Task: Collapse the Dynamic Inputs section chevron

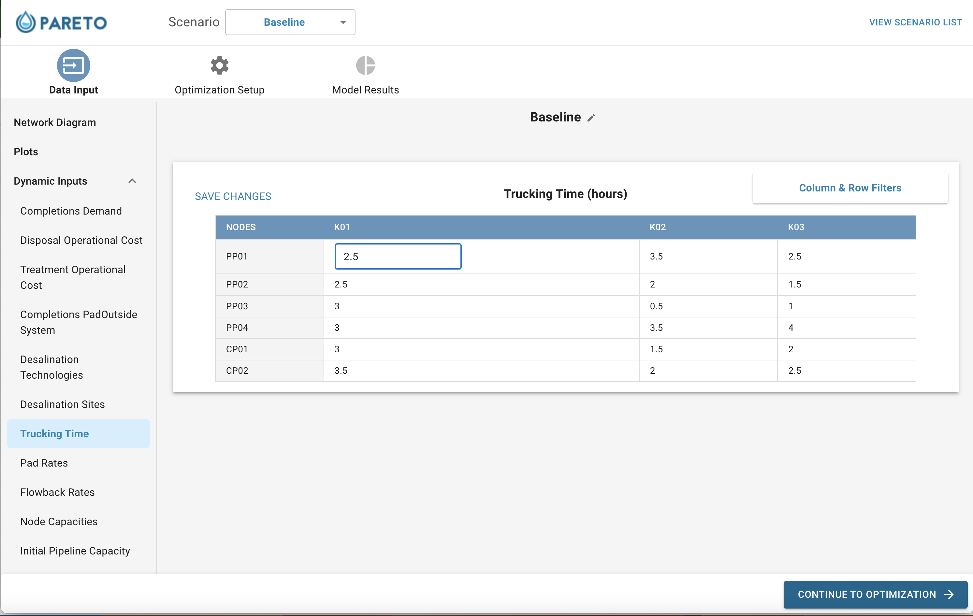Action: tap(132, 181)
